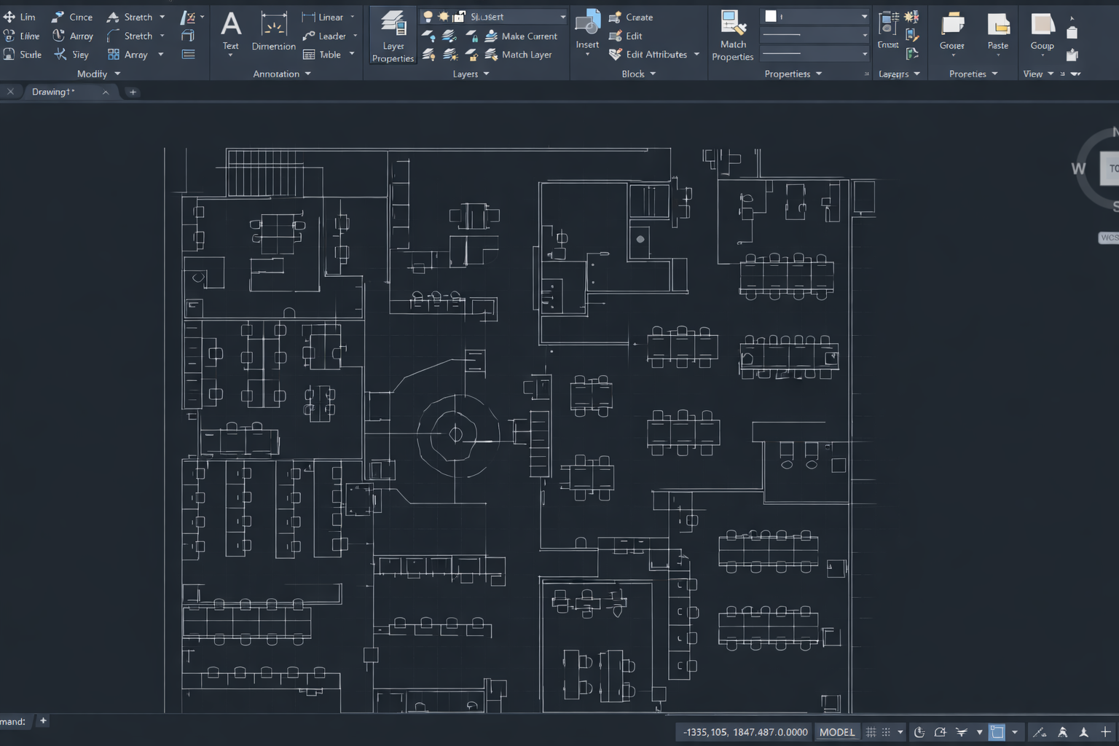1119x746 pixels.
Task: Open the Dimension tool
Action: point(272,31)
